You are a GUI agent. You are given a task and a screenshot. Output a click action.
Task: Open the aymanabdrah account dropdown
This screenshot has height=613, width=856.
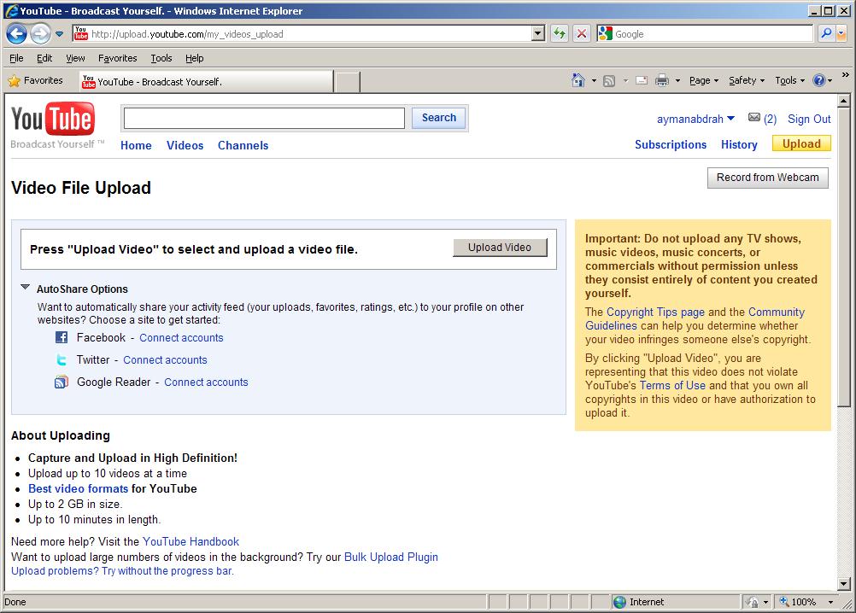(696, 119)
